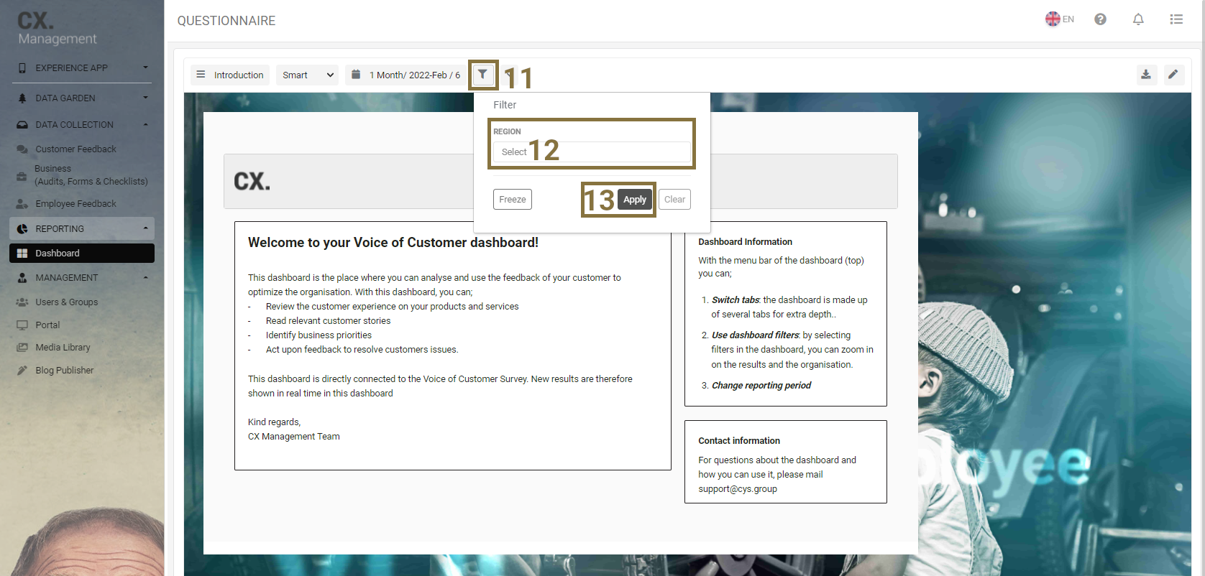Viewport: 1205px width, 576px height.
Task: Select the Dashboard menu item
Action: [x=82, y=253]
